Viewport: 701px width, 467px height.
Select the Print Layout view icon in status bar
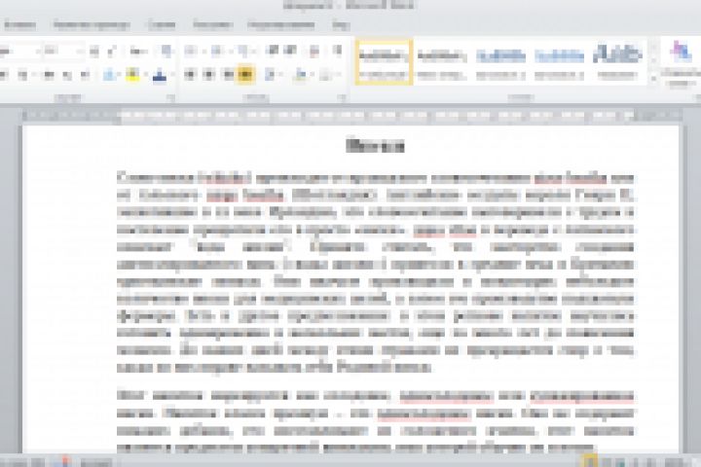590,461
